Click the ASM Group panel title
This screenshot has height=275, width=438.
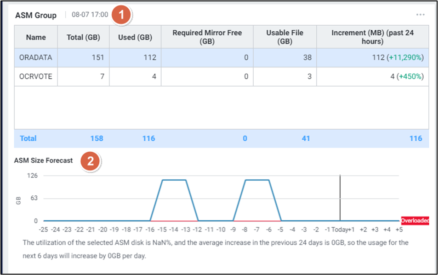36,15
